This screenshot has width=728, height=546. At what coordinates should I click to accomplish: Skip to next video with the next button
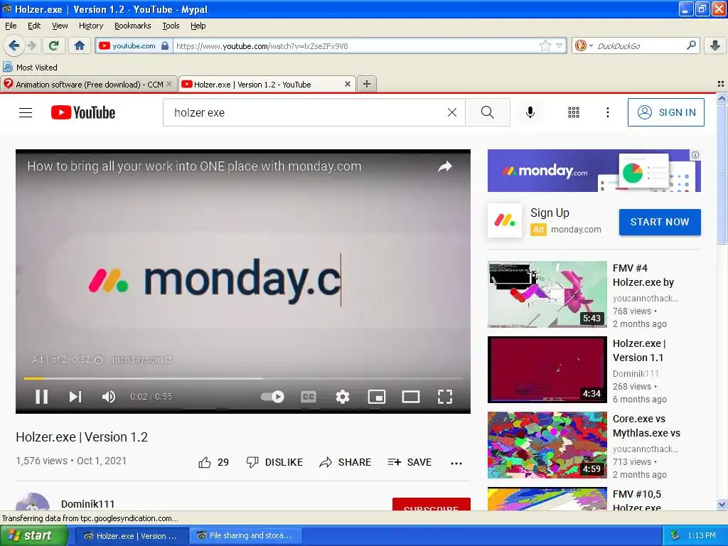[x=75, y=397]
